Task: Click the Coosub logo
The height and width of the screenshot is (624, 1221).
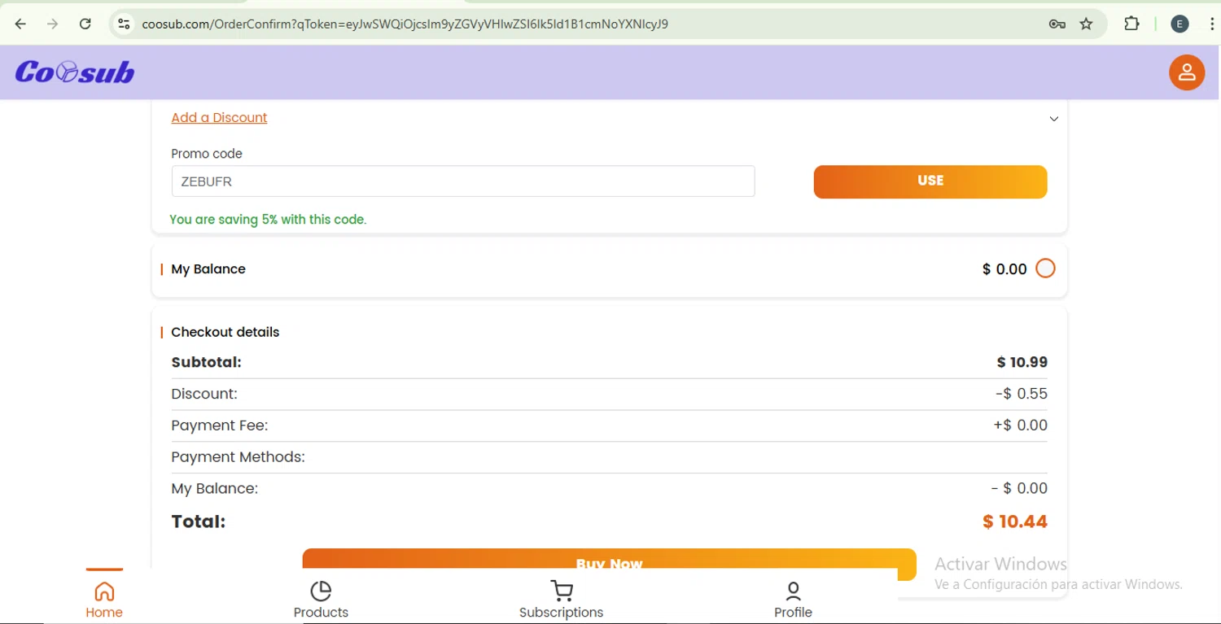Action: pyautogui.click(x=75, y=72)
